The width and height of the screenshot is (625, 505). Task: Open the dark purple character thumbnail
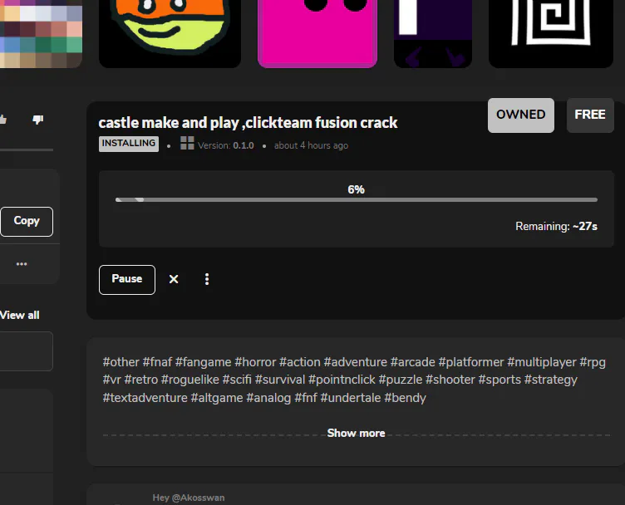(433, 34)
